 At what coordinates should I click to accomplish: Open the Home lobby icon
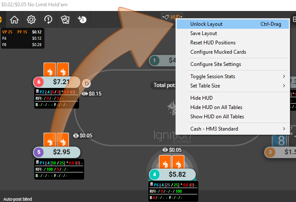pyautogui.click(x=14, y=19)
